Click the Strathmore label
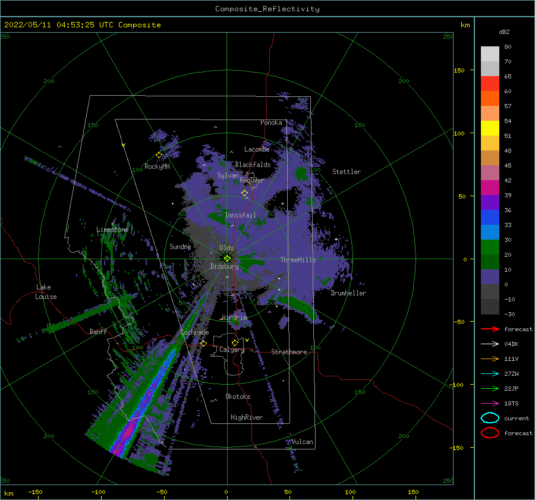This screenshot has width=535, height=500. pyautogui.click(x=289, y=352)
